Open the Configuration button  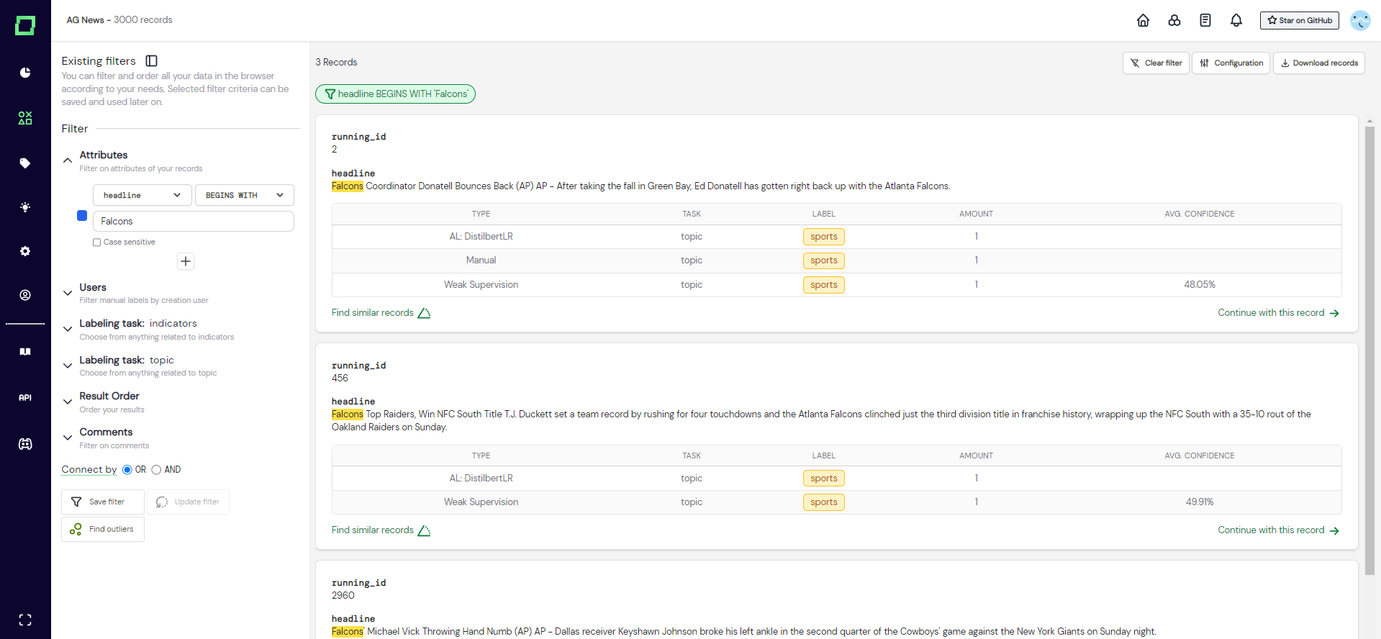point(1231,63)
